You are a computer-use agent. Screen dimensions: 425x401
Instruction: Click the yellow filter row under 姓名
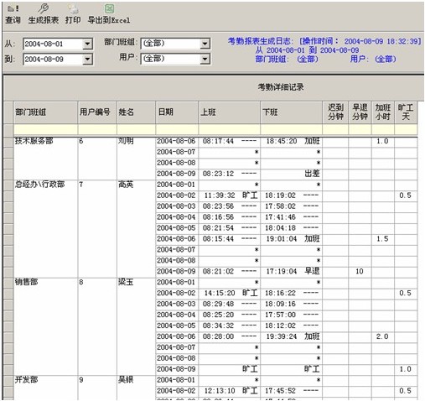pos(136,130)
